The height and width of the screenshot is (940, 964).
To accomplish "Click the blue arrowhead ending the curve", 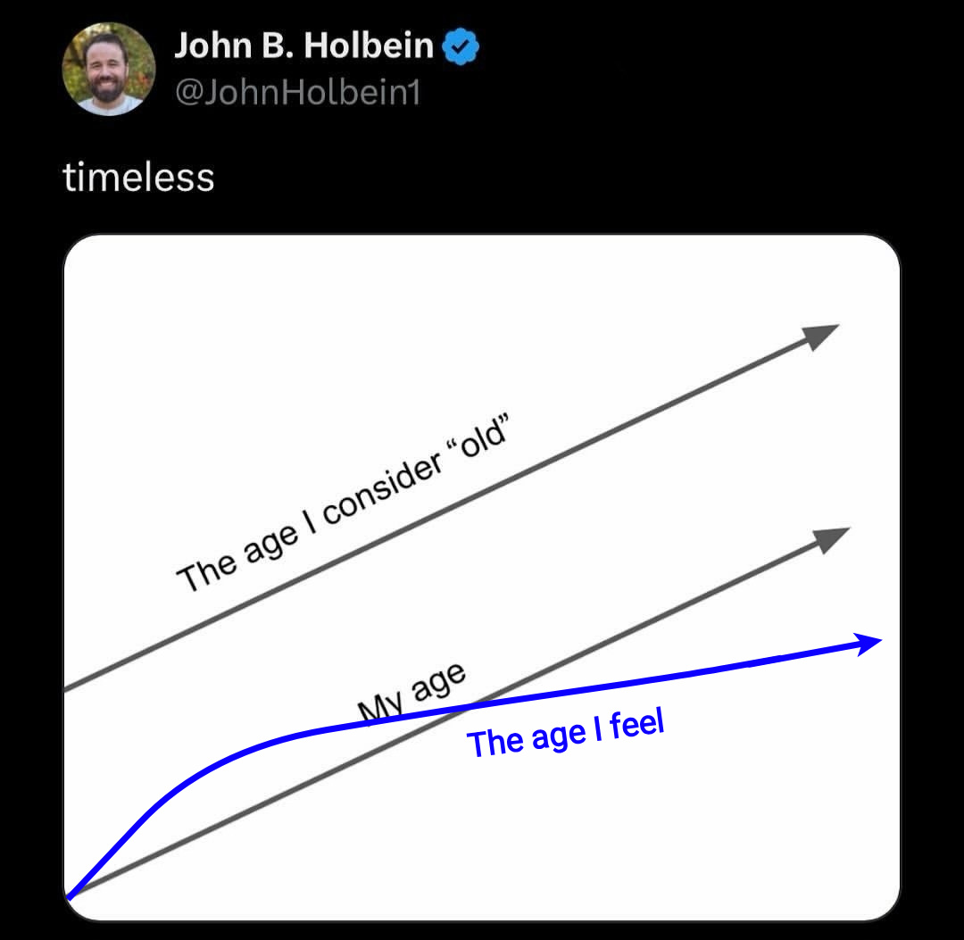I will (870, 642).
